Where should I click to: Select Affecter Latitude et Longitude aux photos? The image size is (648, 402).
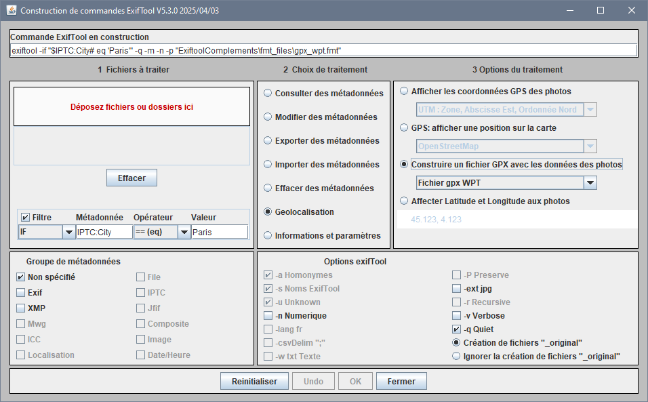coord(404,201)
